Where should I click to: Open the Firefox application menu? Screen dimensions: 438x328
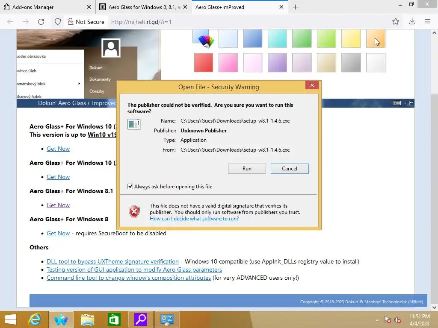coord(427,21)
